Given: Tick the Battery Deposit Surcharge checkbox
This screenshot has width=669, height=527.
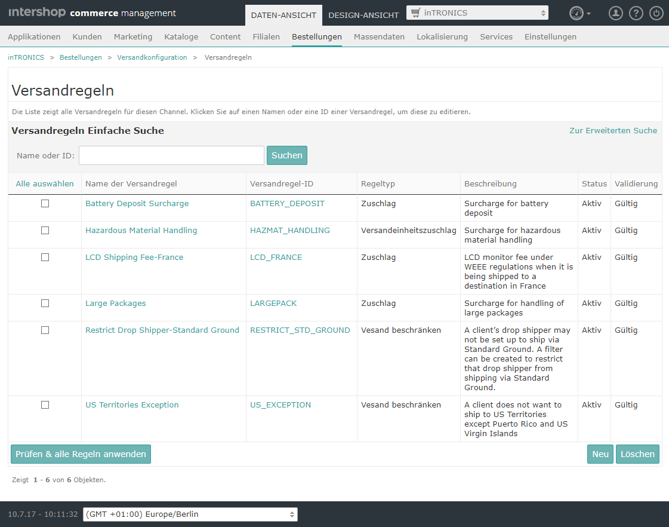Looking at the screenshot, I should [45, 204].
